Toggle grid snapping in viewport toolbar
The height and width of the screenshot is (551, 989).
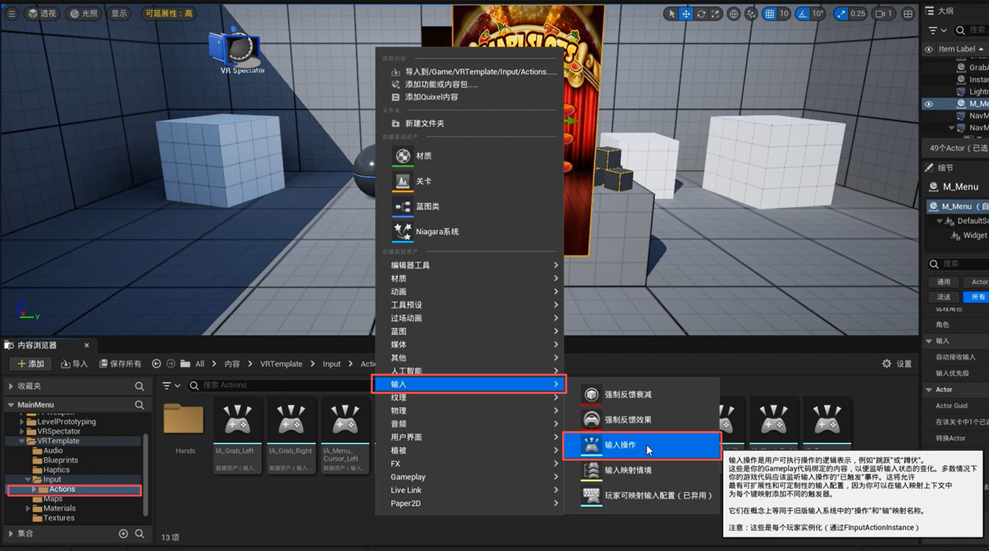click(x=769, y=14)
